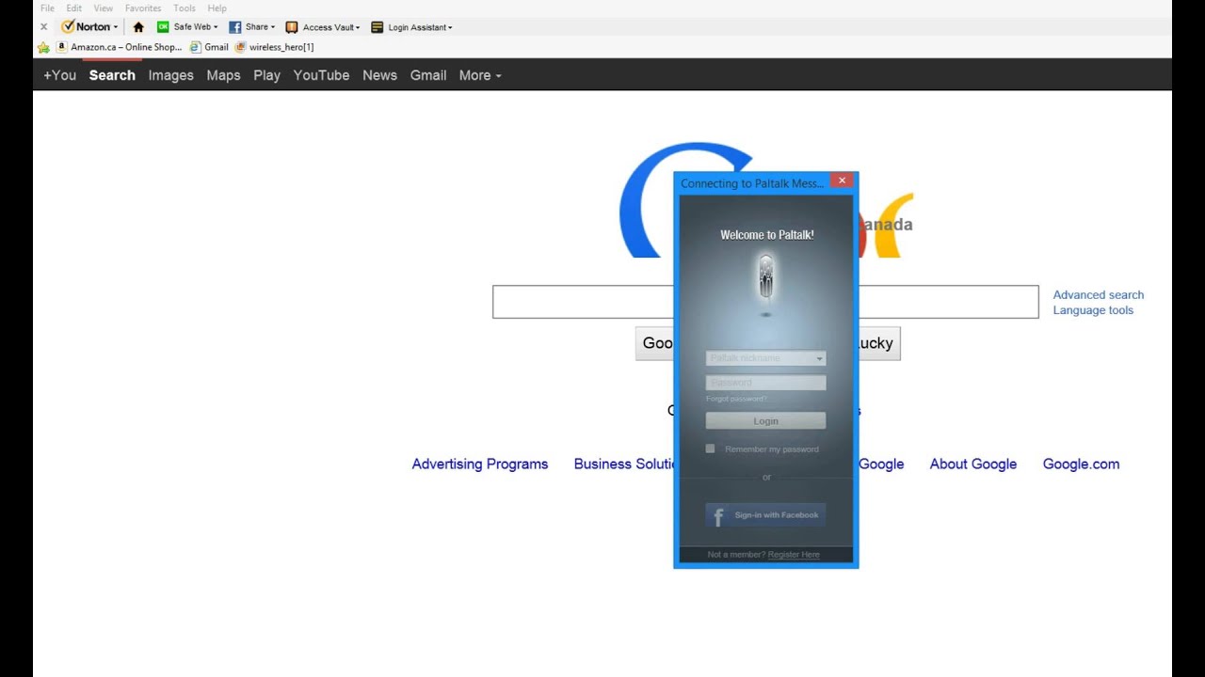This screenshot has width=1205, height=677.
Task: Open the Norton logo dropdown
Action: (x=90, y=27)
